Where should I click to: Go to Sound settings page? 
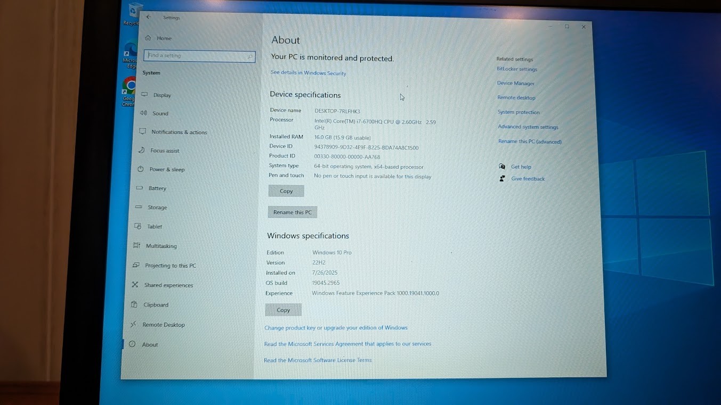pyautogui.click(x=160, y=113)
